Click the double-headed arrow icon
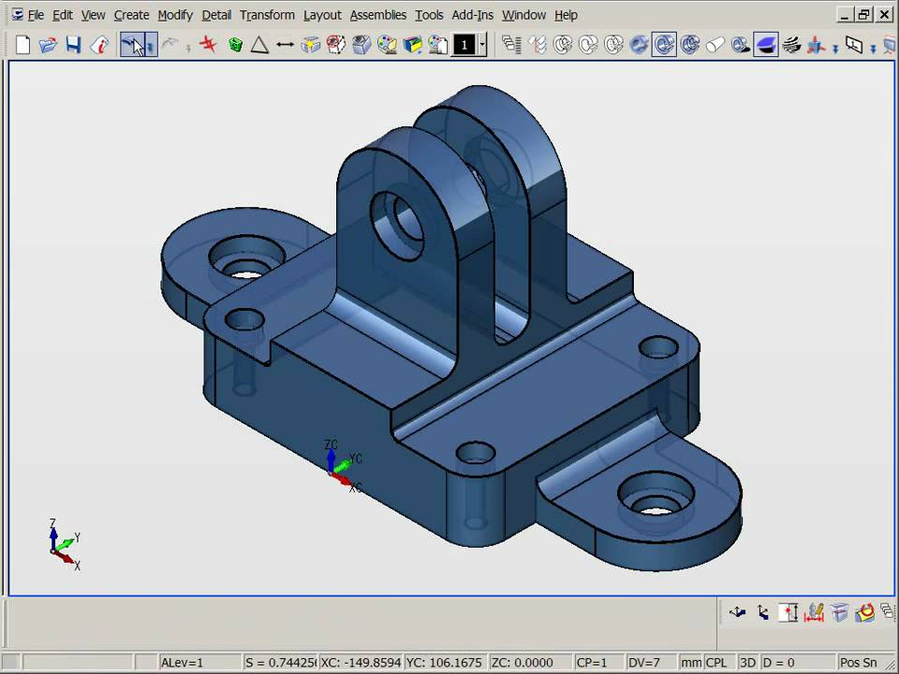The height and width of the screenshot is (674, 899). coord(285,45)
